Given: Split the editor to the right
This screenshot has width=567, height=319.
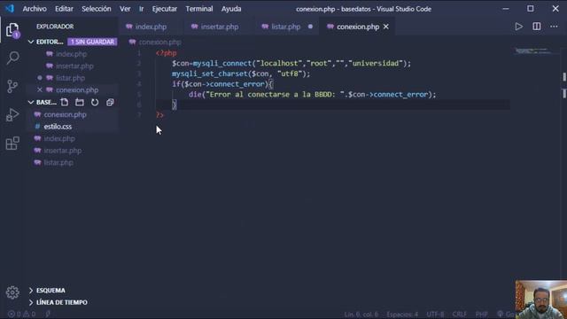Looking at the screenshot, I should point(537,27).
